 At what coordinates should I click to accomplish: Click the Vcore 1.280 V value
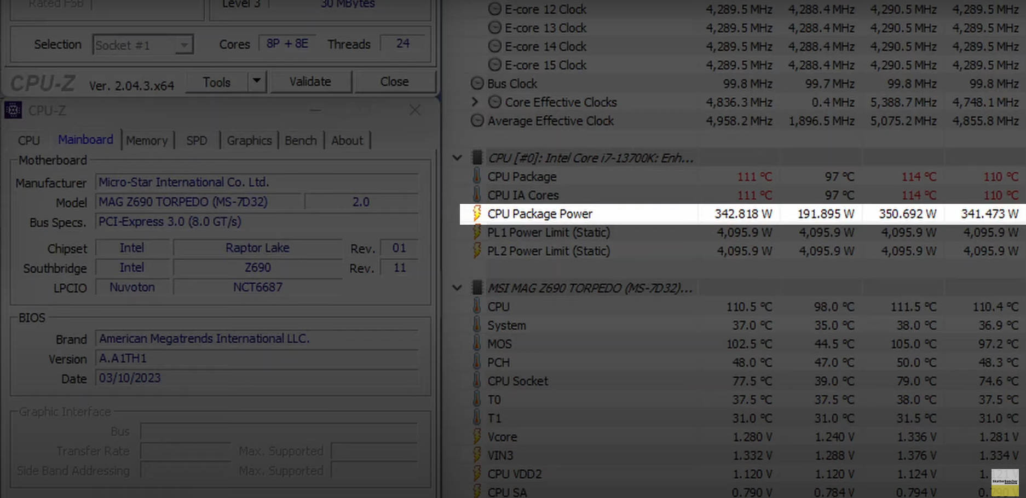pos(752,437)
